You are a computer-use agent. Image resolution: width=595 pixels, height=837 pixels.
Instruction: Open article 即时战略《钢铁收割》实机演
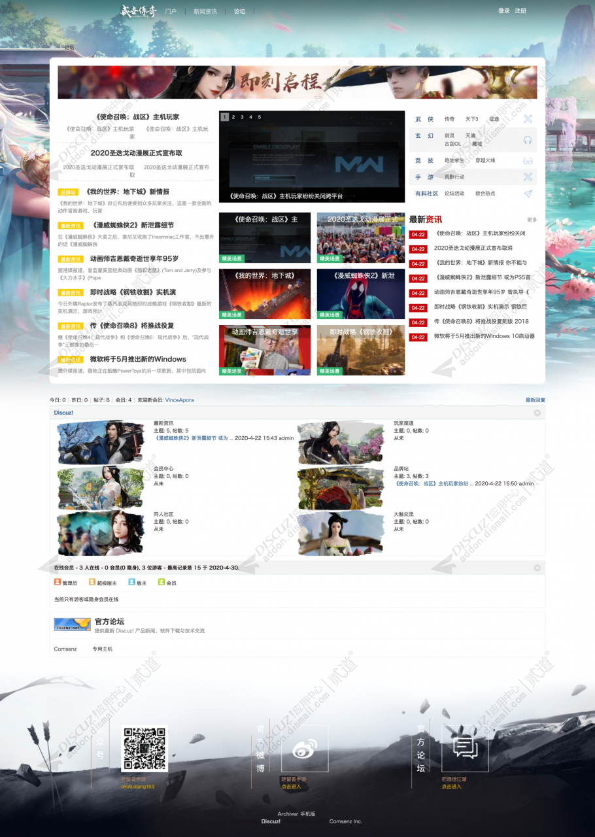[133, 292]
